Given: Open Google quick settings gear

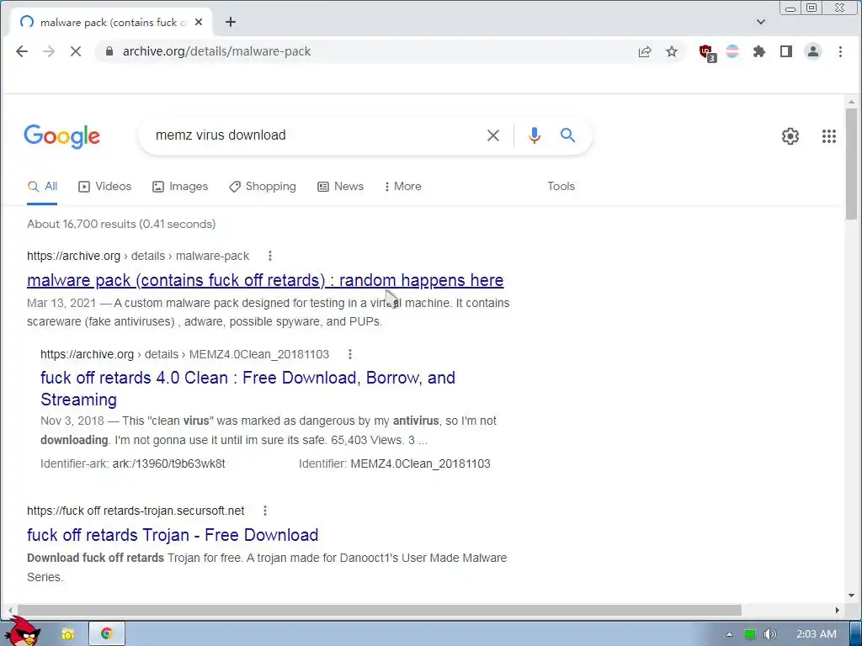Looking at the screenshot, I should [x=790, y=136].
